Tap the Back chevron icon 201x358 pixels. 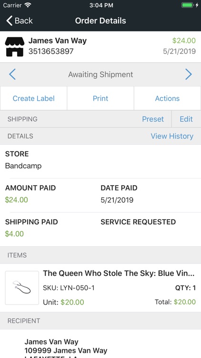[9, 21]
